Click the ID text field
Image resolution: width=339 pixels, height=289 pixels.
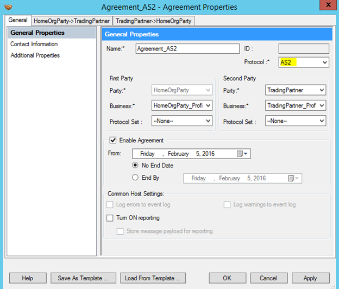pyautogui.click(x=304, y=49)
